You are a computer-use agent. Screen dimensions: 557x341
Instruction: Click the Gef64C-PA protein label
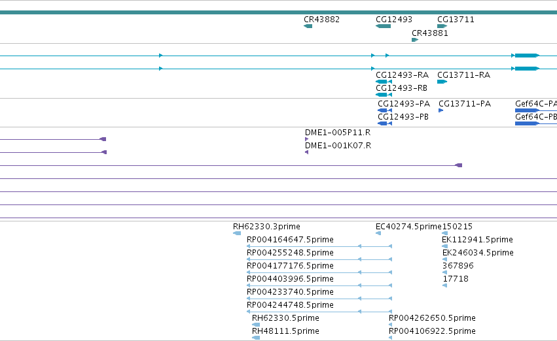coord(536,104)
